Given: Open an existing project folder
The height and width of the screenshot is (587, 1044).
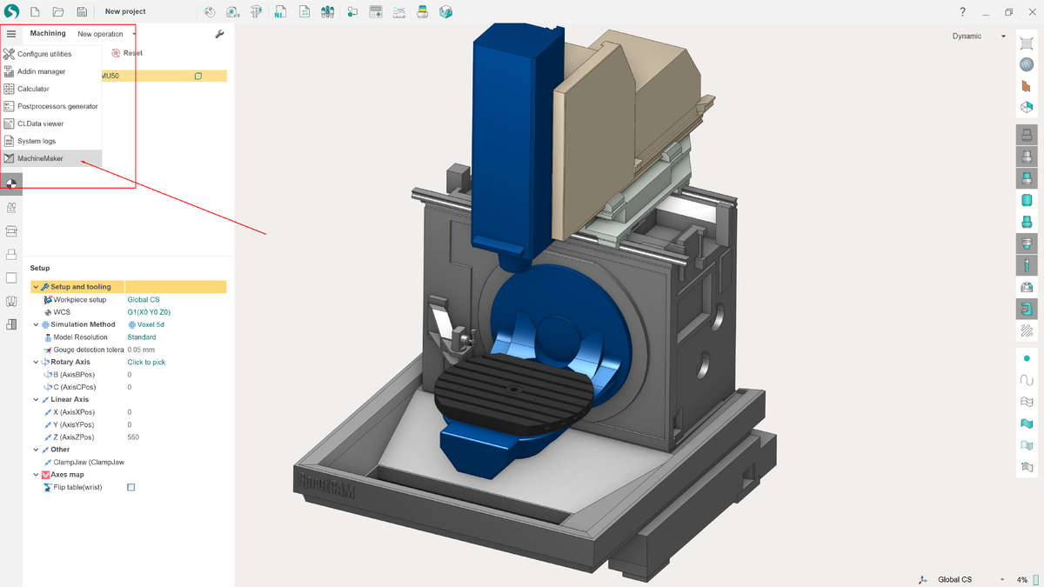Looking at the screenshot, I should coord(58,12).
